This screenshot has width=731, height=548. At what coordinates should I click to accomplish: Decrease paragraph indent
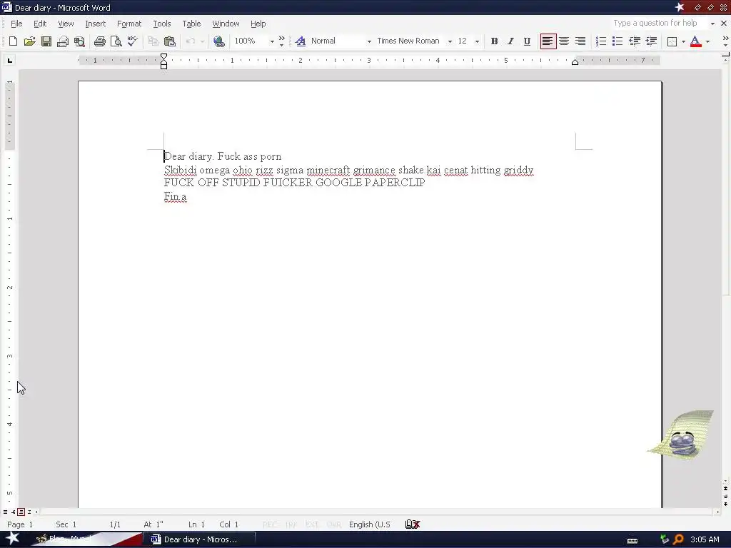(x=635, y=41)
